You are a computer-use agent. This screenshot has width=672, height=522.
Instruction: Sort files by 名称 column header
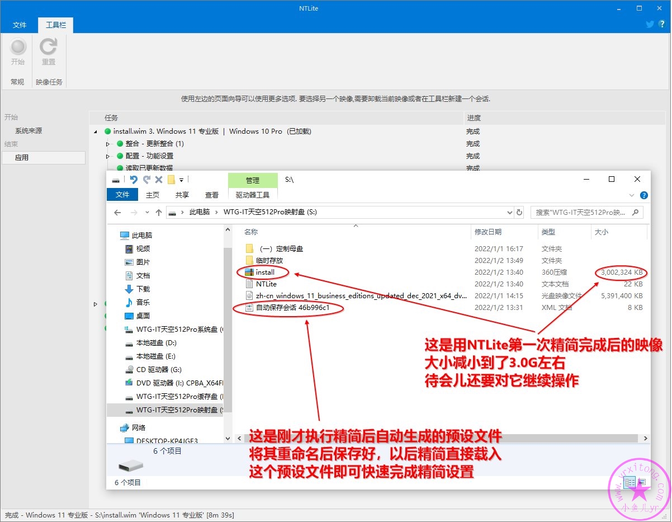point(251,232)
